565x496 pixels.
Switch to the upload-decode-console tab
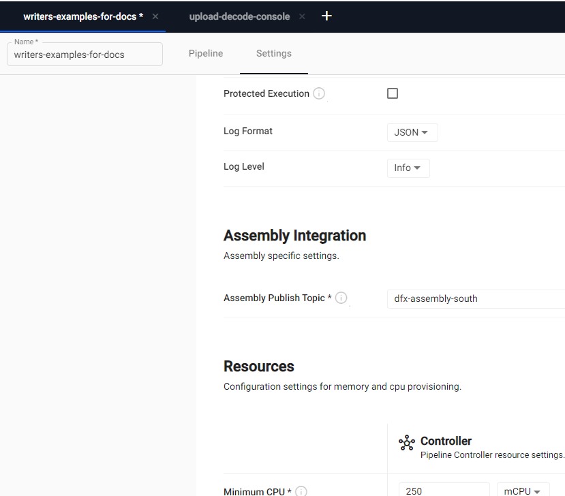click(x=239, y=16)
